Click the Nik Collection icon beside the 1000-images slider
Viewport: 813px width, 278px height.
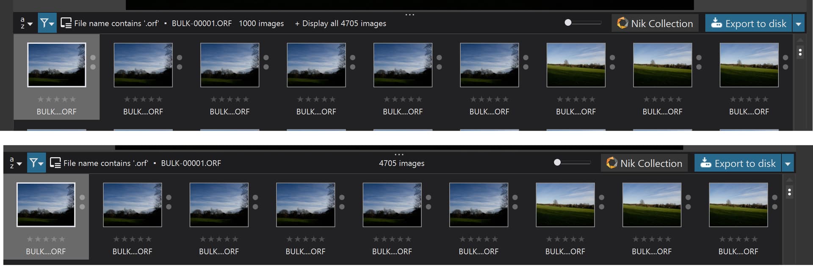[x=622, y=23]
